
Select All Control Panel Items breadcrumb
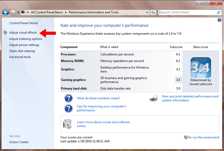point(47,12)
